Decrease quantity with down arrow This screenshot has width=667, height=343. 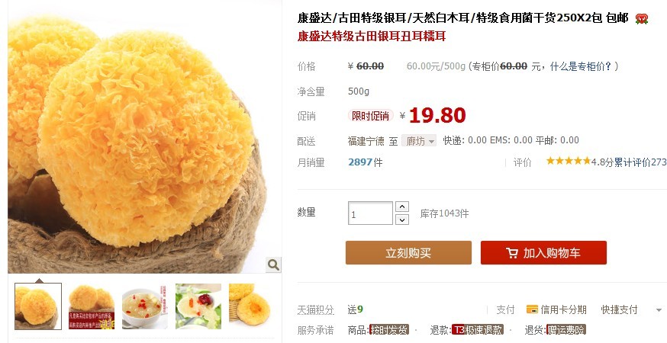(x=402, y=220)
